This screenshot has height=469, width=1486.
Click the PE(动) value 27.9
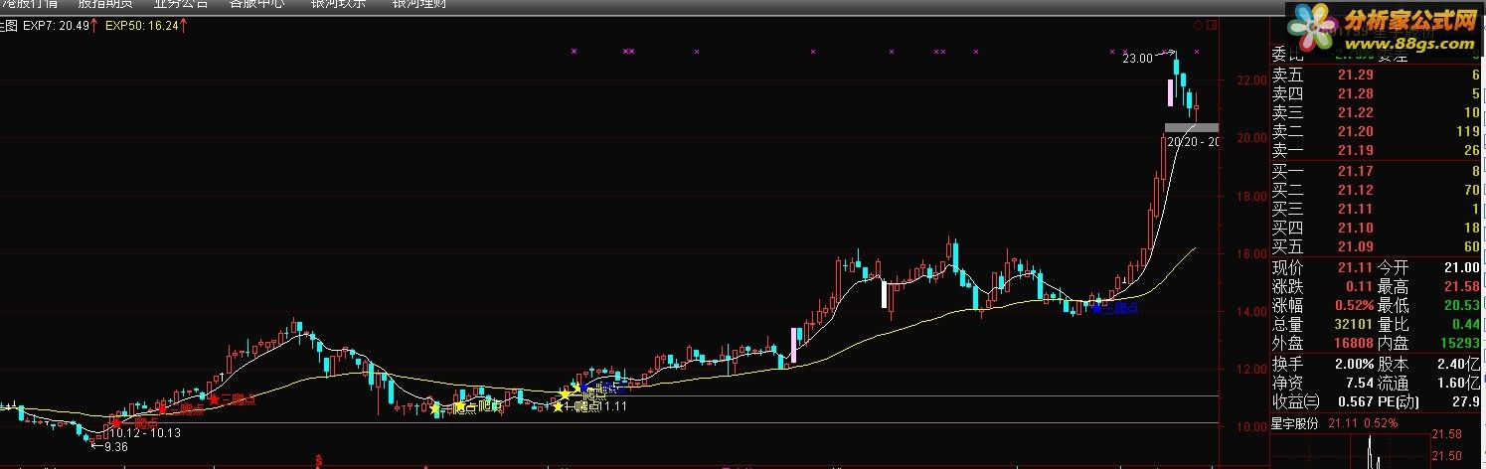click(x=1467, y=401)
